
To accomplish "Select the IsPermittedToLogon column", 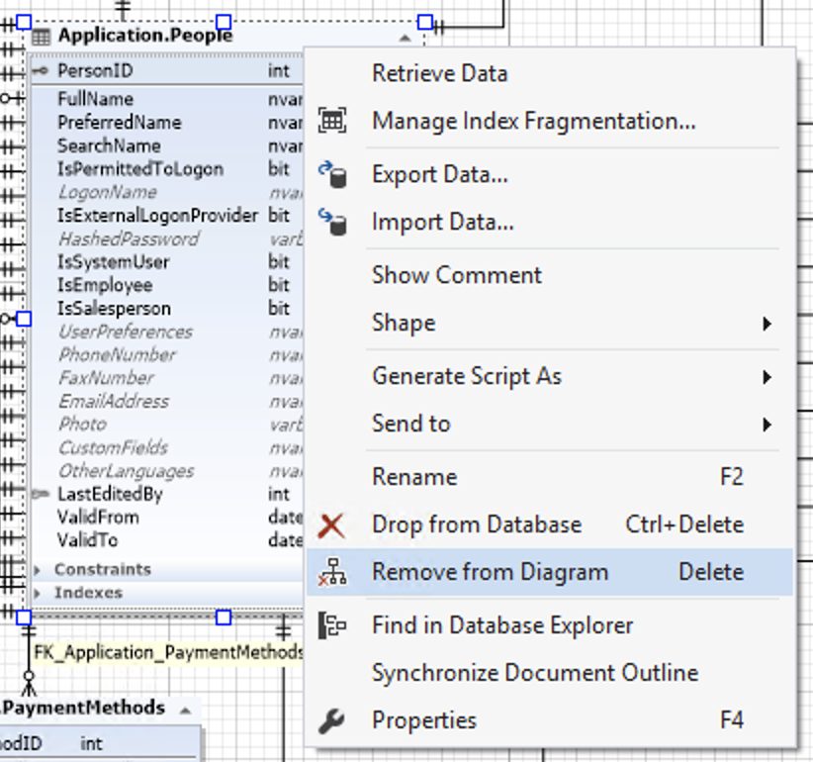I will click(167, 169).
